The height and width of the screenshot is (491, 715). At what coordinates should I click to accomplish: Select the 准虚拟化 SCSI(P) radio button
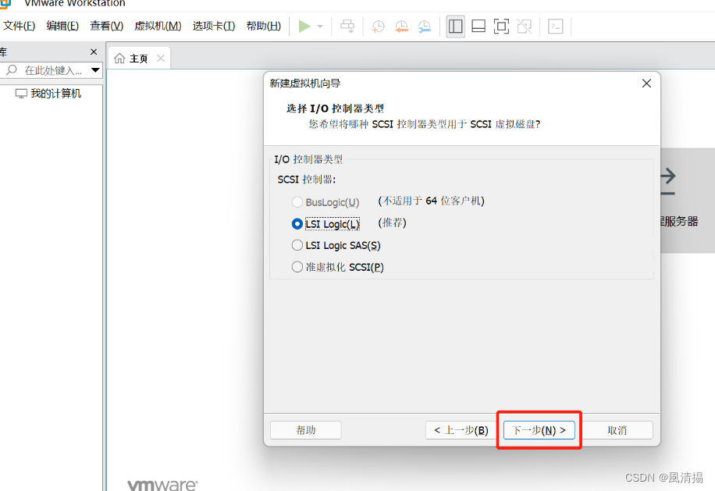pyautogui.click(x=297, y=267)
